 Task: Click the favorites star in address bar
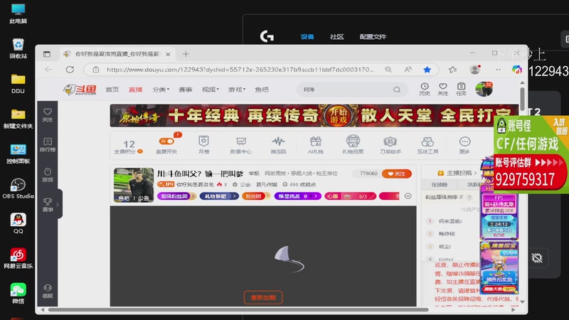point(427,69)
